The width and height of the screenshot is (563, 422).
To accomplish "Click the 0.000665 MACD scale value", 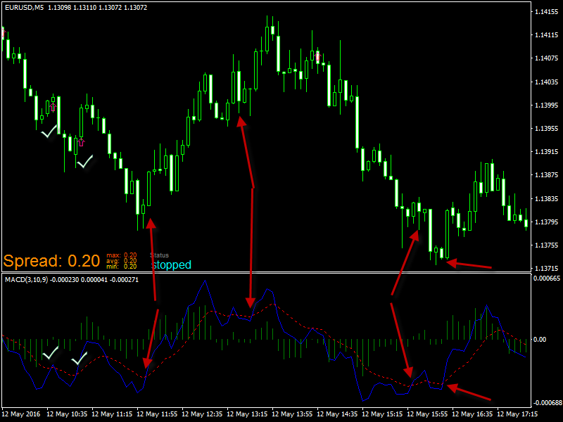I will point(547,279).
